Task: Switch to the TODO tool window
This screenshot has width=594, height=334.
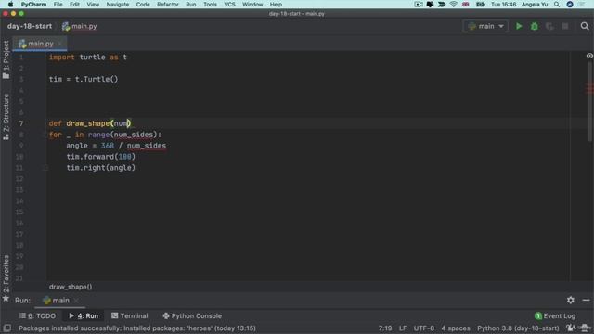Action: pyautogui.click(x=37, y=315)
